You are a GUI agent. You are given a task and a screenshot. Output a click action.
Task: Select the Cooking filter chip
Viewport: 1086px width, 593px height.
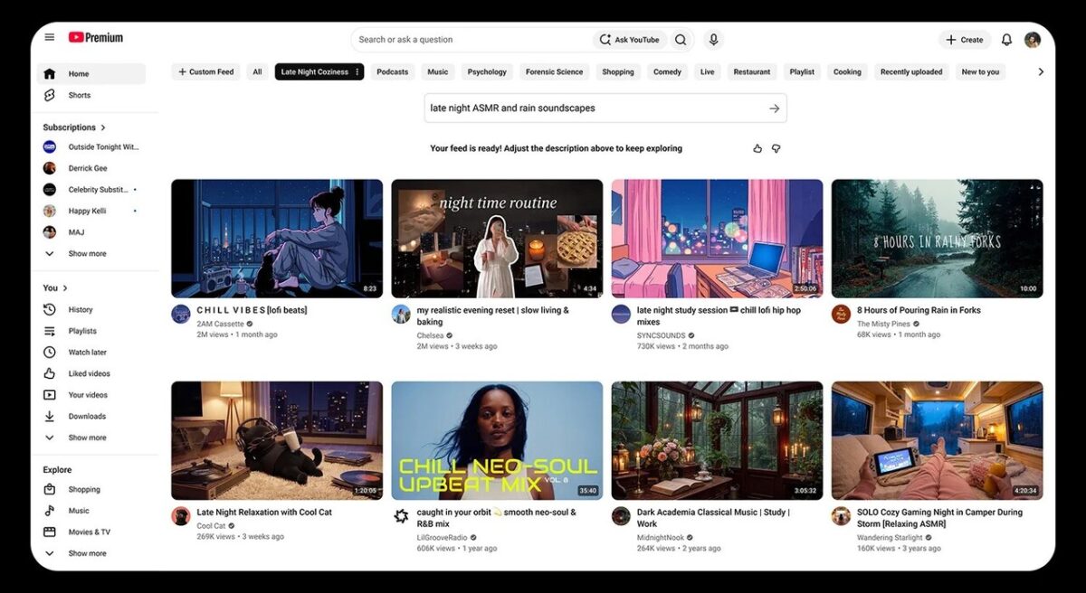click(847, 71)
